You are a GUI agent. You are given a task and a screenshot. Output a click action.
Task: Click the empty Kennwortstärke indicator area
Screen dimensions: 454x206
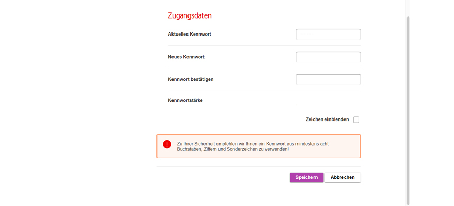328,101
